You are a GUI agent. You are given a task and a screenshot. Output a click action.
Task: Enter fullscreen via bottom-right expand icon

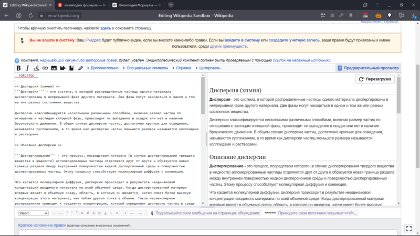click(x=409, y=229)
